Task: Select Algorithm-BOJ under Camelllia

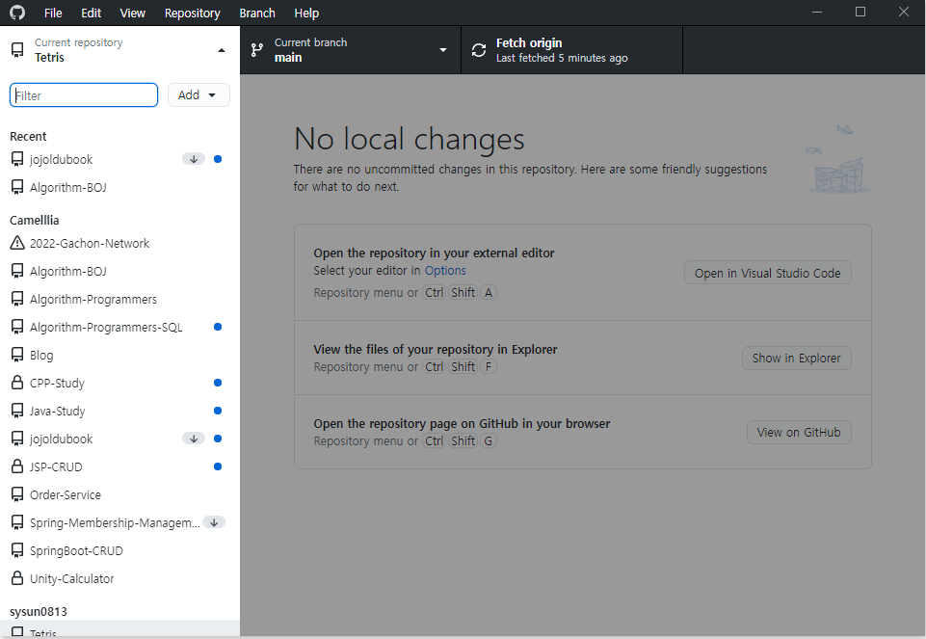Action: [119, 271]
